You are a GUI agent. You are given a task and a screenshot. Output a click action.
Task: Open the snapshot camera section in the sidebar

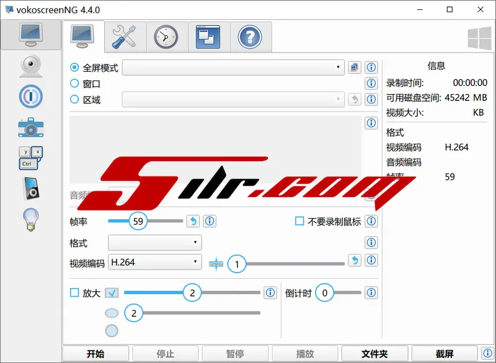click(x=30, y=128)
